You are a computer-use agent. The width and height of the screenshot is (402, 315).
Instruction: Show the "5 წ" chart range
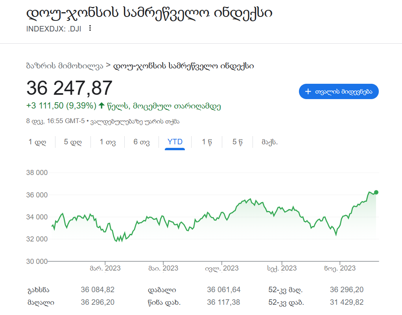point(237,142)
